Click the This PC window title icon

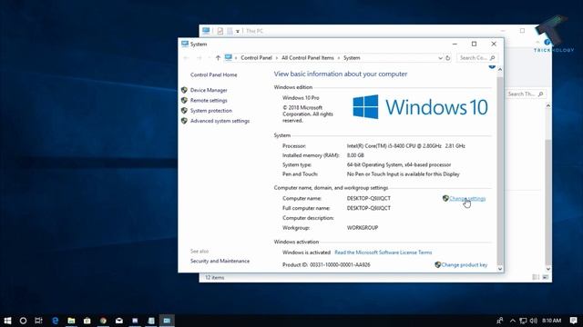pyautogui.click(x=206, y=31)
